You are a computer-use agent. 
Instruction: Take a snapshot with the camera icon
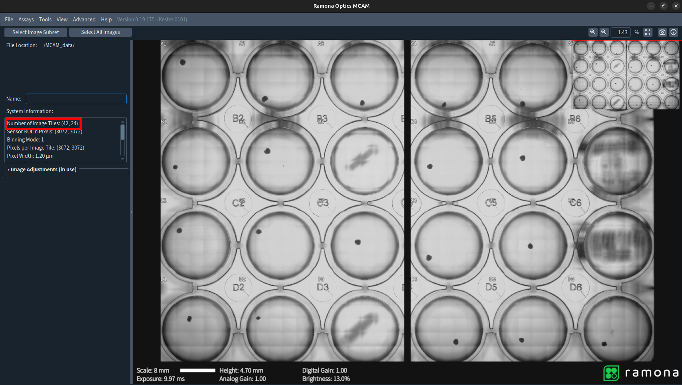662,32
